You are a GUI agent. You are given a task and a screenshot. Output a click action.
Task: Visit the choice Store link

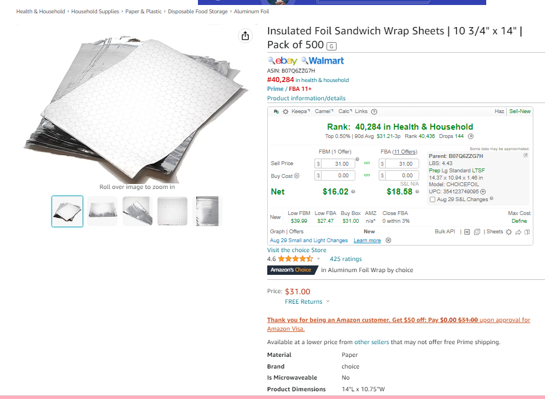click(297, 250)
